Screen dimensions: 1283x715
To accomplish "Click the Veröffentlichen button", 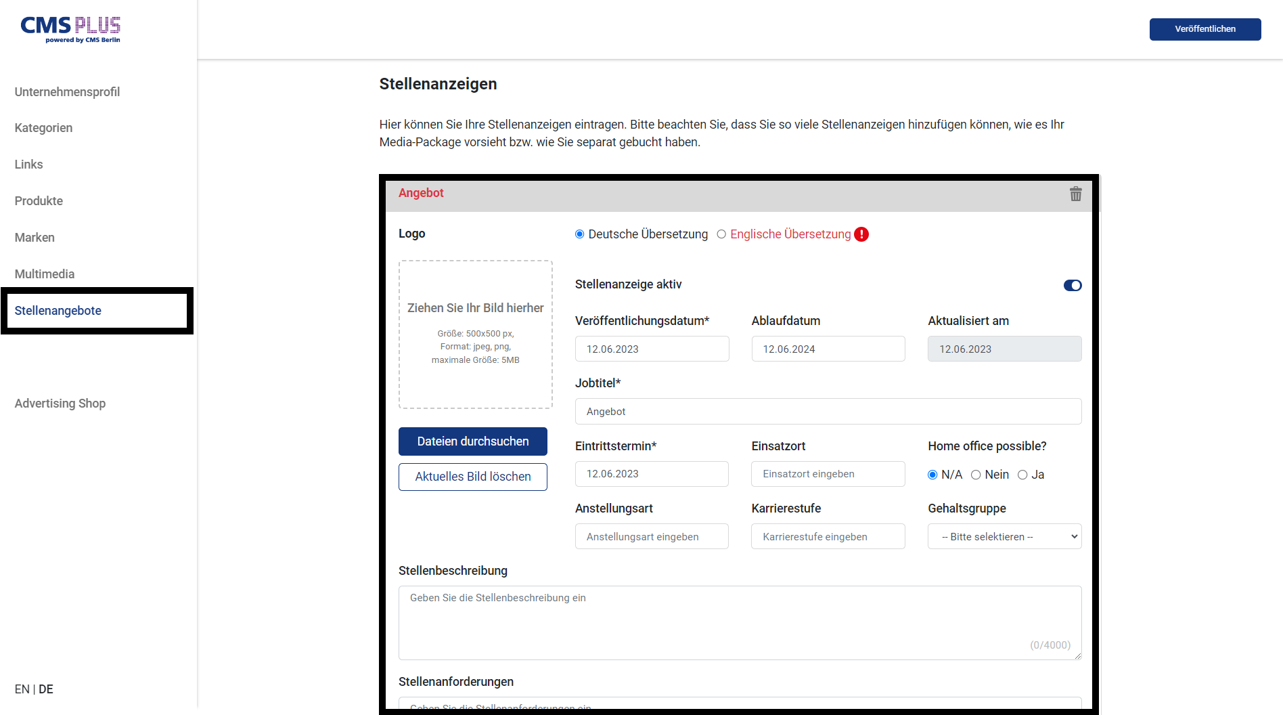I will click(x=1205, y=29).
